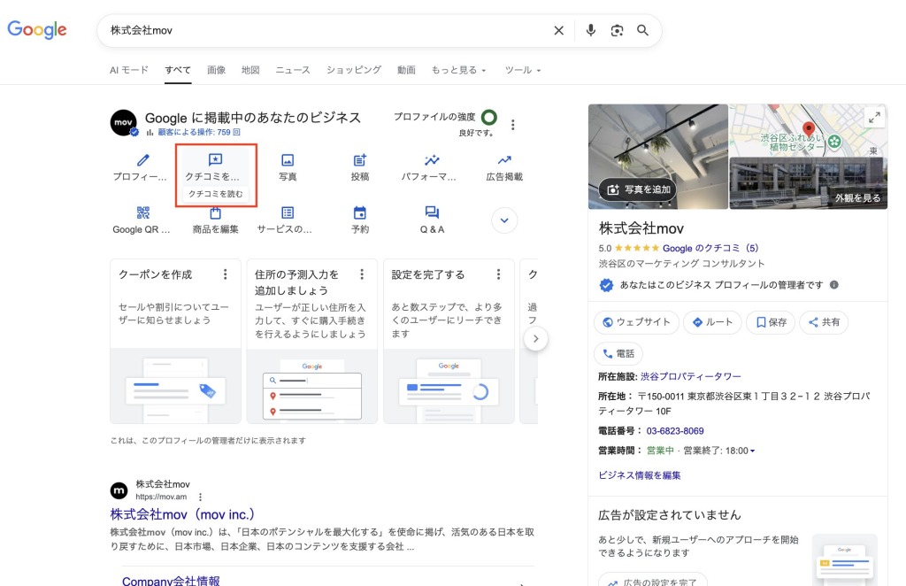Click the ウェブサイト website button
Viewport: 906px width, 586px height.
[636, 322]
